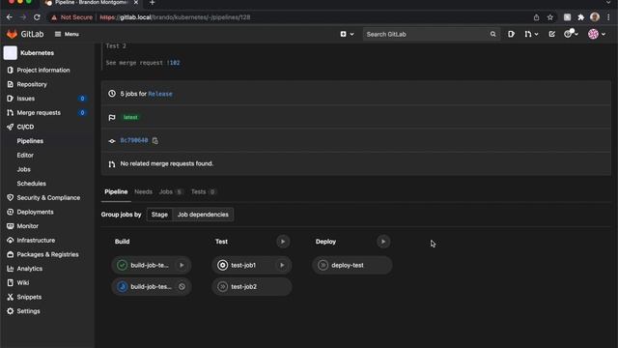Click the Settings gear icon
The width and height of the screenshot is (618, 348).
coord(11,311)
